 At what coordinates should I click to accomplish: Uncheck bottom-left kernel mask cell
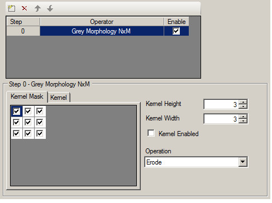coord(16,133)
